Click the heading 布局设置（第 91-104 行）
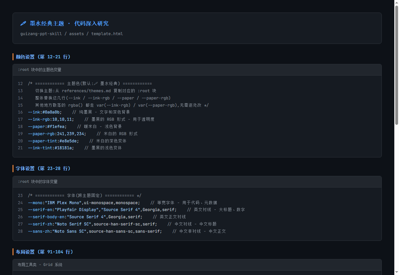399x275 pixels. click(x=44, y=252)
